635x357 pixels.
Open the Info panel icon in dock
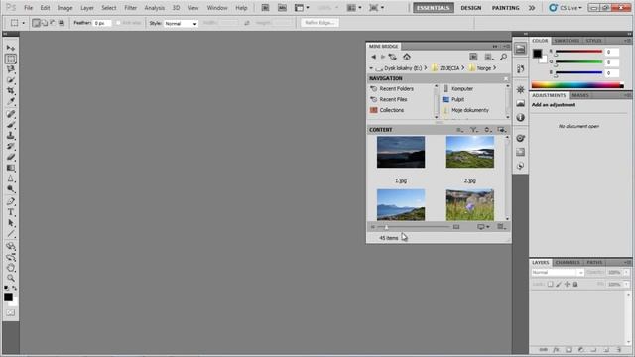tap(520, 118)
